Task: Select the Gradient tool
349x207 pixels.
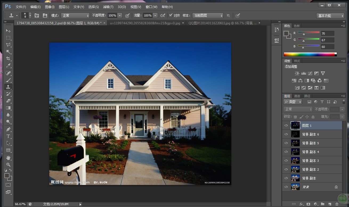Action: pos(8,108)
